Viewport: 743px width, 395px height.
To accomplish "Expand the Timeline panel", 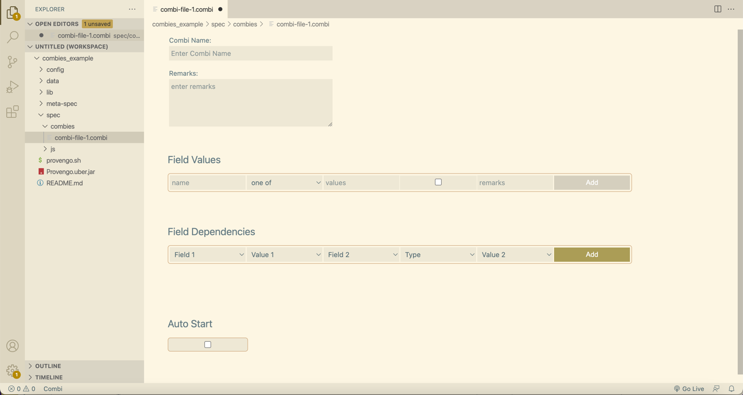I will [x=85, y=377].
